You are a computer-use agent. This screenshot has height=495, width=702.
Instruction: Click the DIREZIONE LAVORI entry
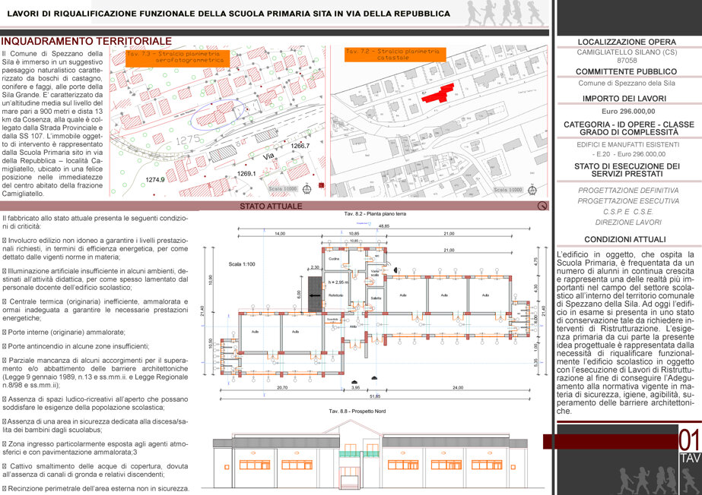point(628,222)
